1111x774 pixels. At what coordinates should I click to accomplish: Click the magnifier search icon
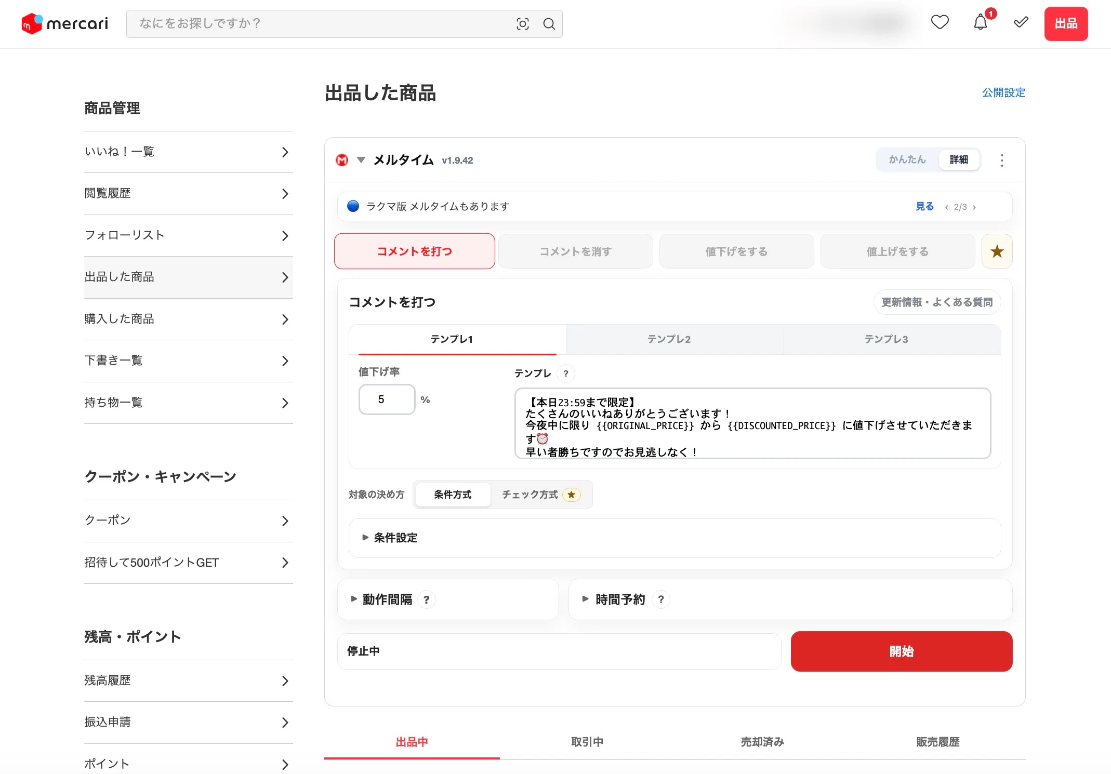coord(549,24)
